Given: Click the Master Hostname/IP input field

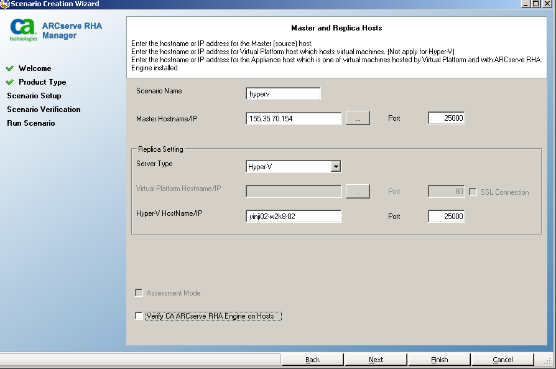Looking at the screenshot, I should click(294, 119).
